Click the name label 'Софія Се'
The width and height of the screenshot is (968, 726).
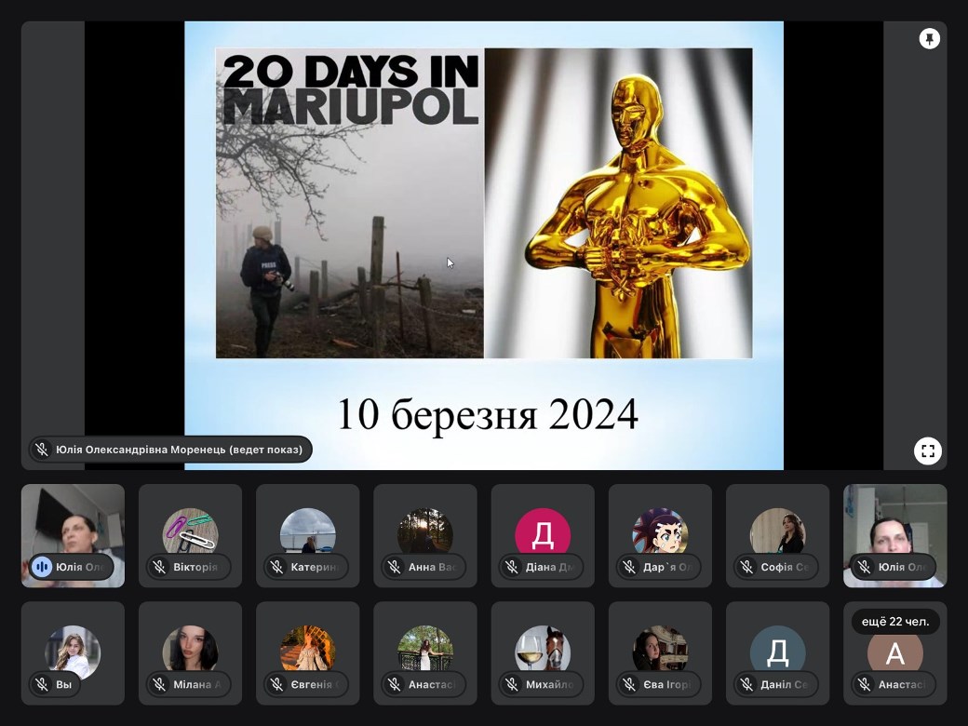pos(784,567)
